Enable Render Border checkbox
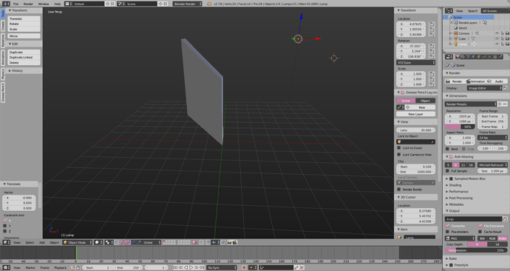Screen dimensions: 510x271 point(399,190)
